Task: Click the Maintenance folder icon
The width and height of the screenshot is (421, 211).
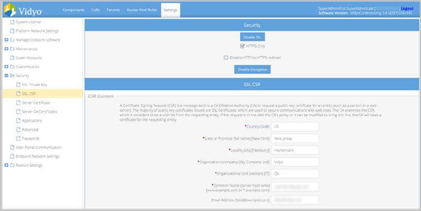Action: tap(12, 49)
